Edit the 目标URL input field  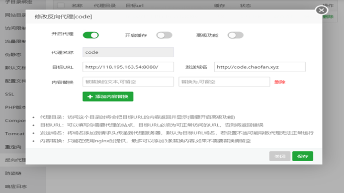point(128,67)
